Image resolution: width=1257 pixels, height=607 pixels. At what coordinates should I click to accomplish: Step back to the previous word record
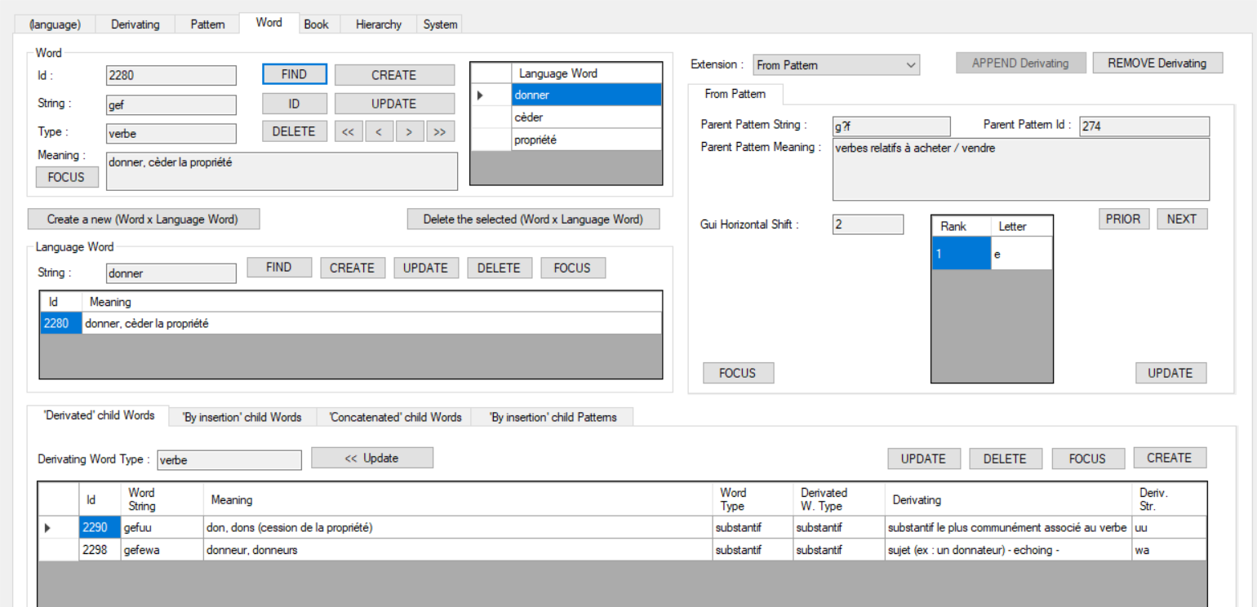(379, 131)
